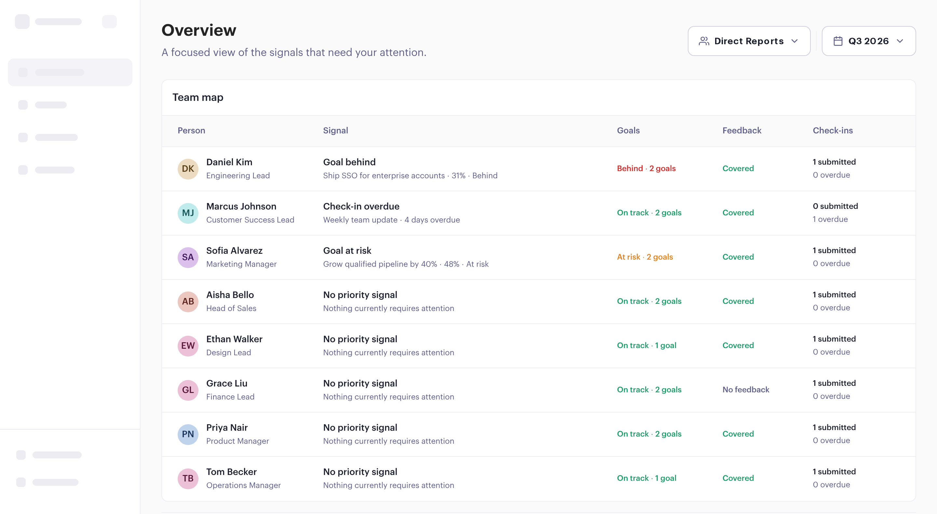Image resolution: width=937 pixels, height=514 pixels.
Task: Click Tom Becker's TB avatar
Action: (x=188, y=478)
